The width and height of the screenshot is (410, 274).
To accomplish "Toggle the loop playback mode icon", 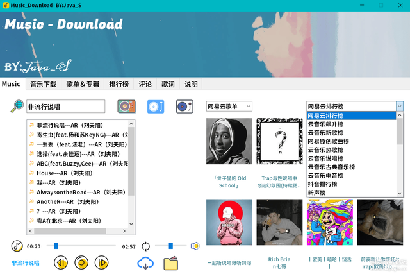I will (x=145, y=246).
